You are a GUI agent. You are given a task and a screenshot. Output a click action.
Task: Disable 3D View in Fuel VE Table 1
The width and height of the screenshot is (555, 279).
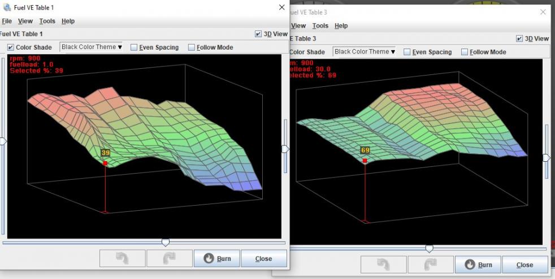[x=258, y=34]
